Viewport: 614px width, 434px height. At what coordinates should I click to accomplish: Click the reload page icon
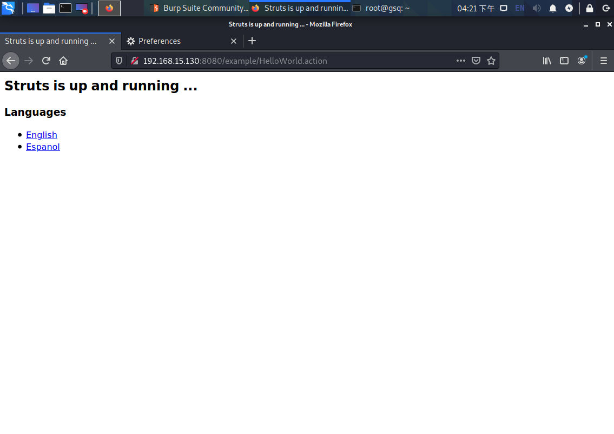click(x=46, y=61)
